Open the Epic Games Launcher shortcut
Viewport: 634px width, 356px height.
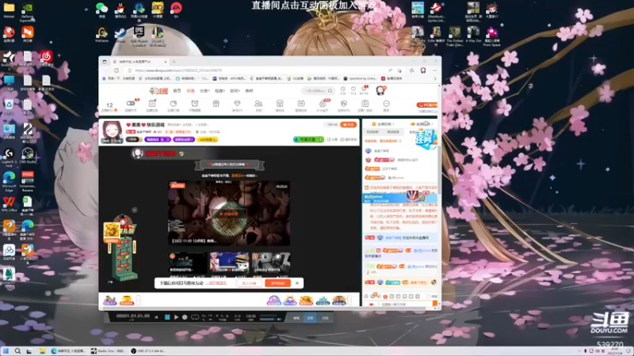(x=139, y=35)
